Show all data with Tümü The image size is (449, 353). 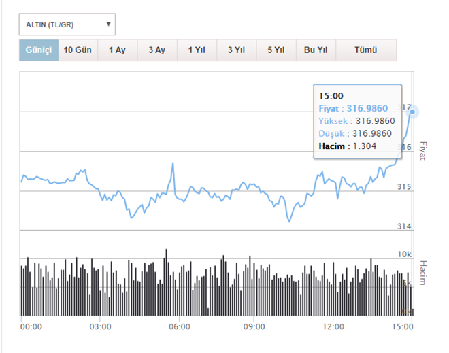(x=365, y=50)
